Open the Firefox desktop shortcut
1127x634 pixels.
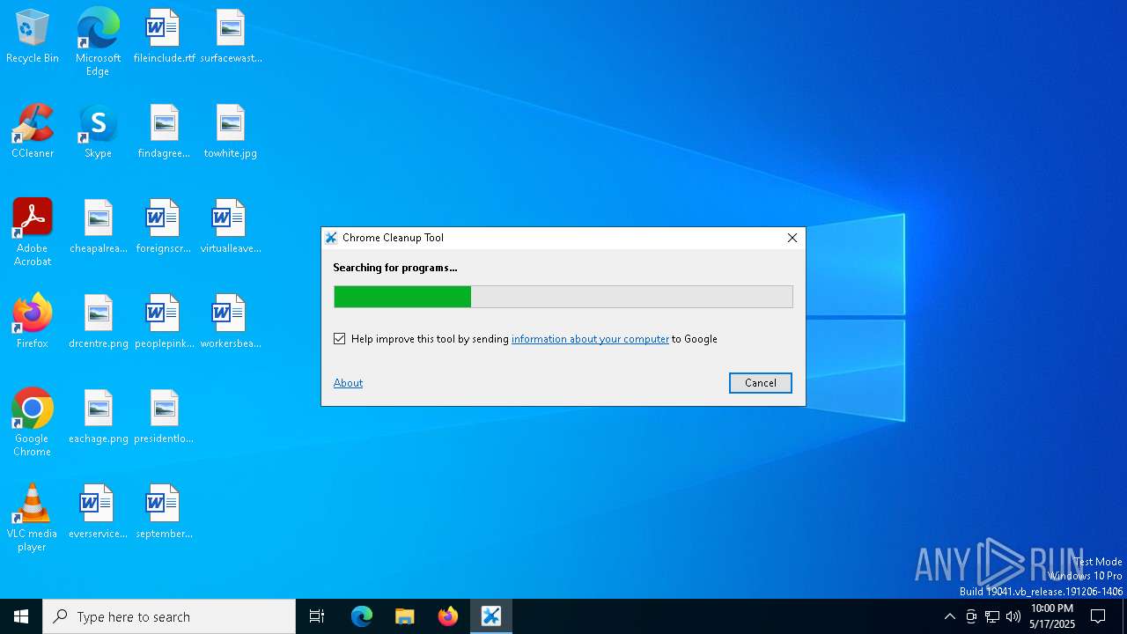tap(33, 321)
